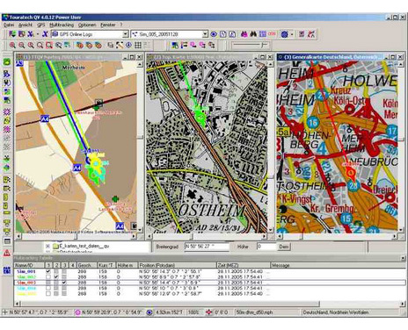The width and height of the screenshot is (408, 330).
Task: Select the zoom in magnifier with plus
Action: point(12,45)
